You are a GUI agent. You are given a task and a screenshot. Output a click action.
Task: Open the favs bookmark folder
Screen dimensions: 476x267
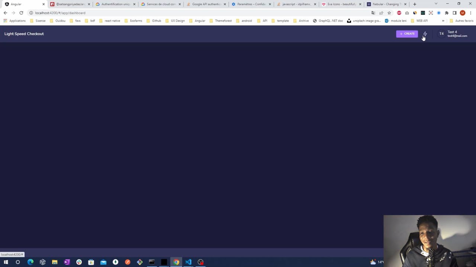point(75,21)
